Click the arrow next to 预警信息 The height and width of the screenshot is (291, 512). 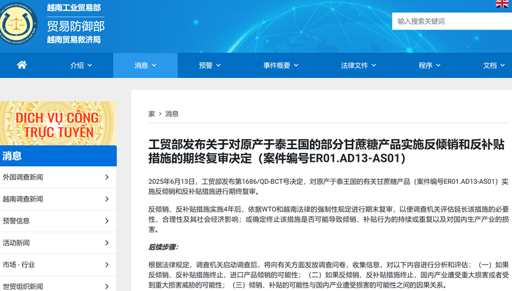point(107,221)
